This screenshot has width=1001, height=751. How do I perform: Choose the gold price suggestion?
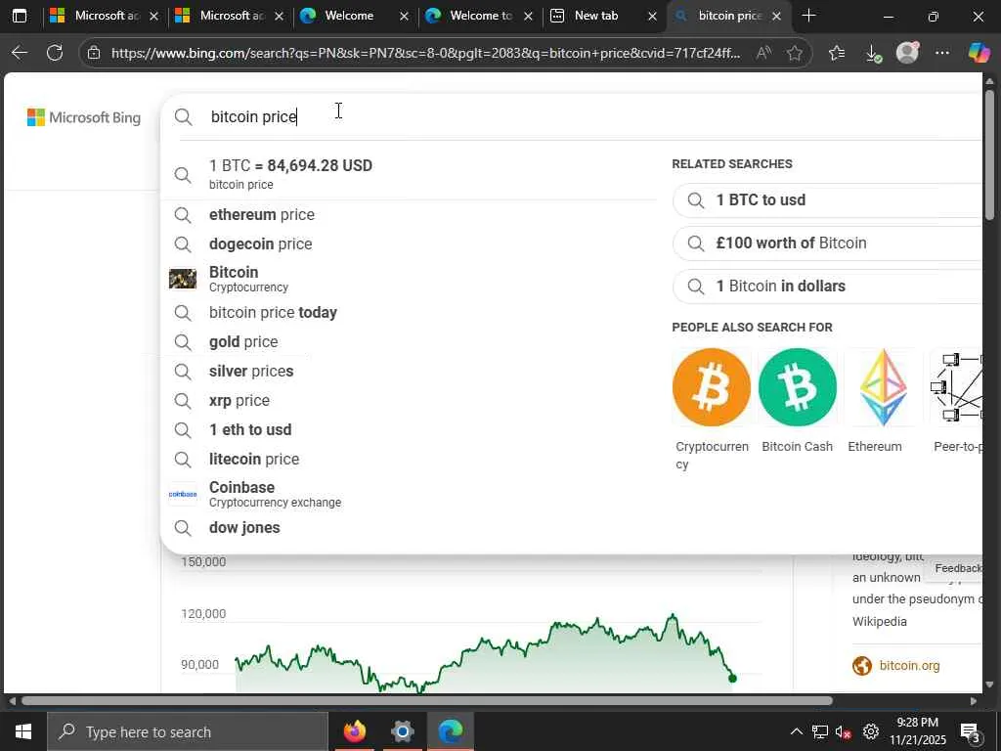409,341
